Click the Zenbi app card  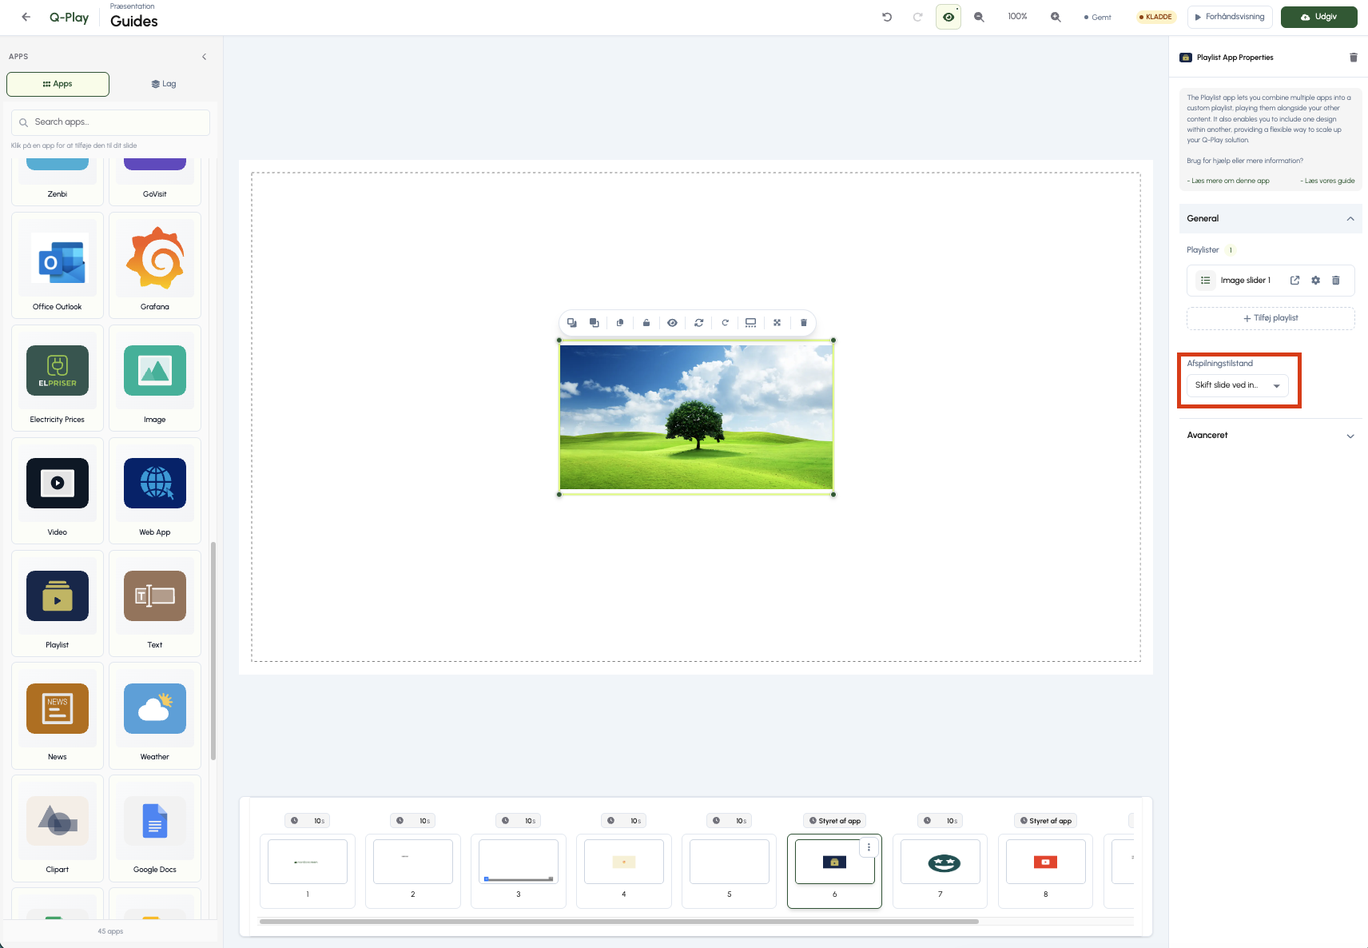[58, 181]
